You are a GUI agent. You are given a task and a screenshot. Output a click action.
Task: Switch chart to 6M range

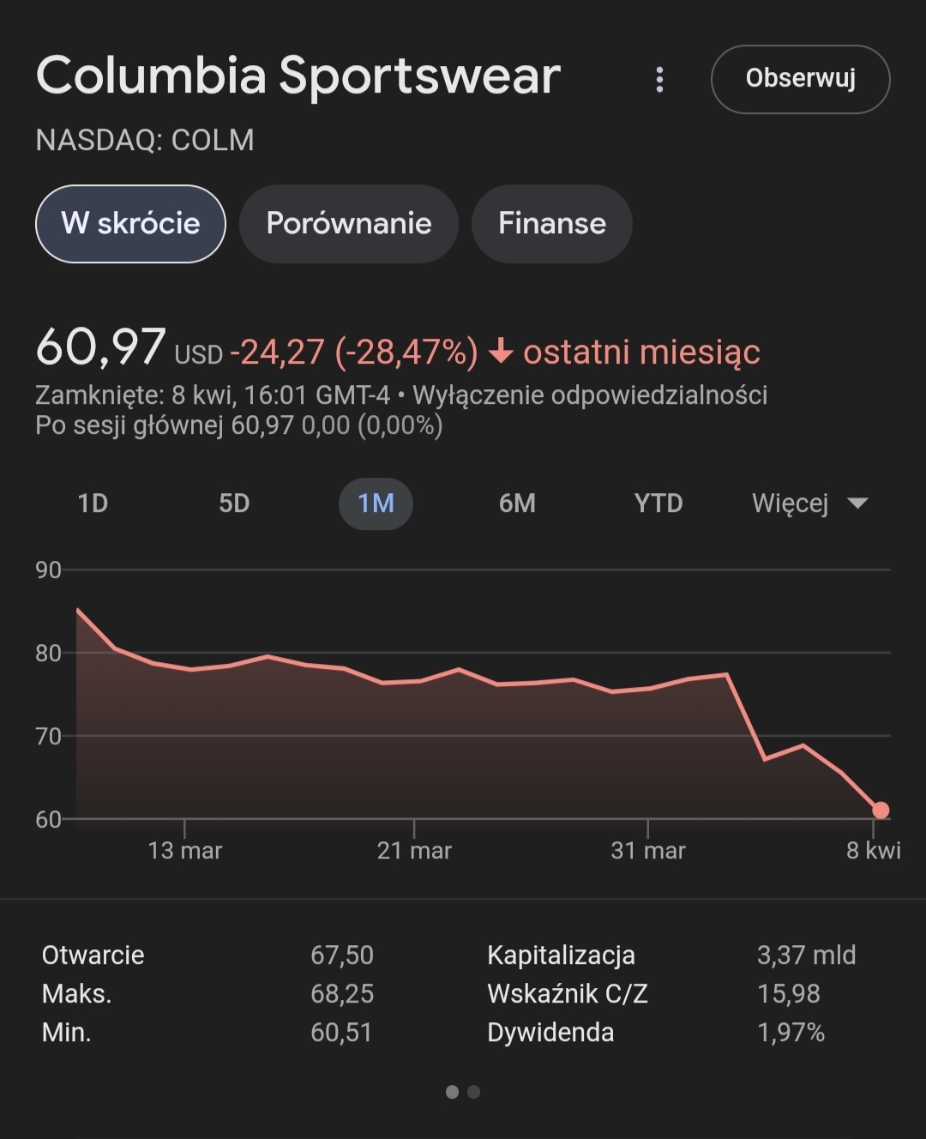click(x=517, y=503)
